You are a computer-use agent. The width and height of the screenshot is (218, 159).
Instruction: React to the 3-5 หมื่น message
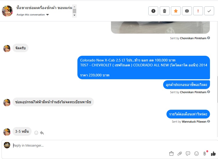(36, 133)
